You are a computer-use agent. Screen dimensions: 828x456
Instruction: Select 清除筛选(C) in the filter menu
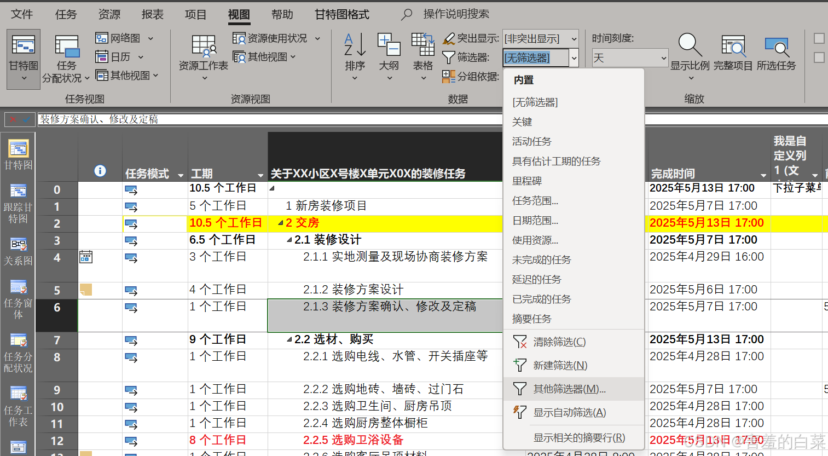coord(574,342)
